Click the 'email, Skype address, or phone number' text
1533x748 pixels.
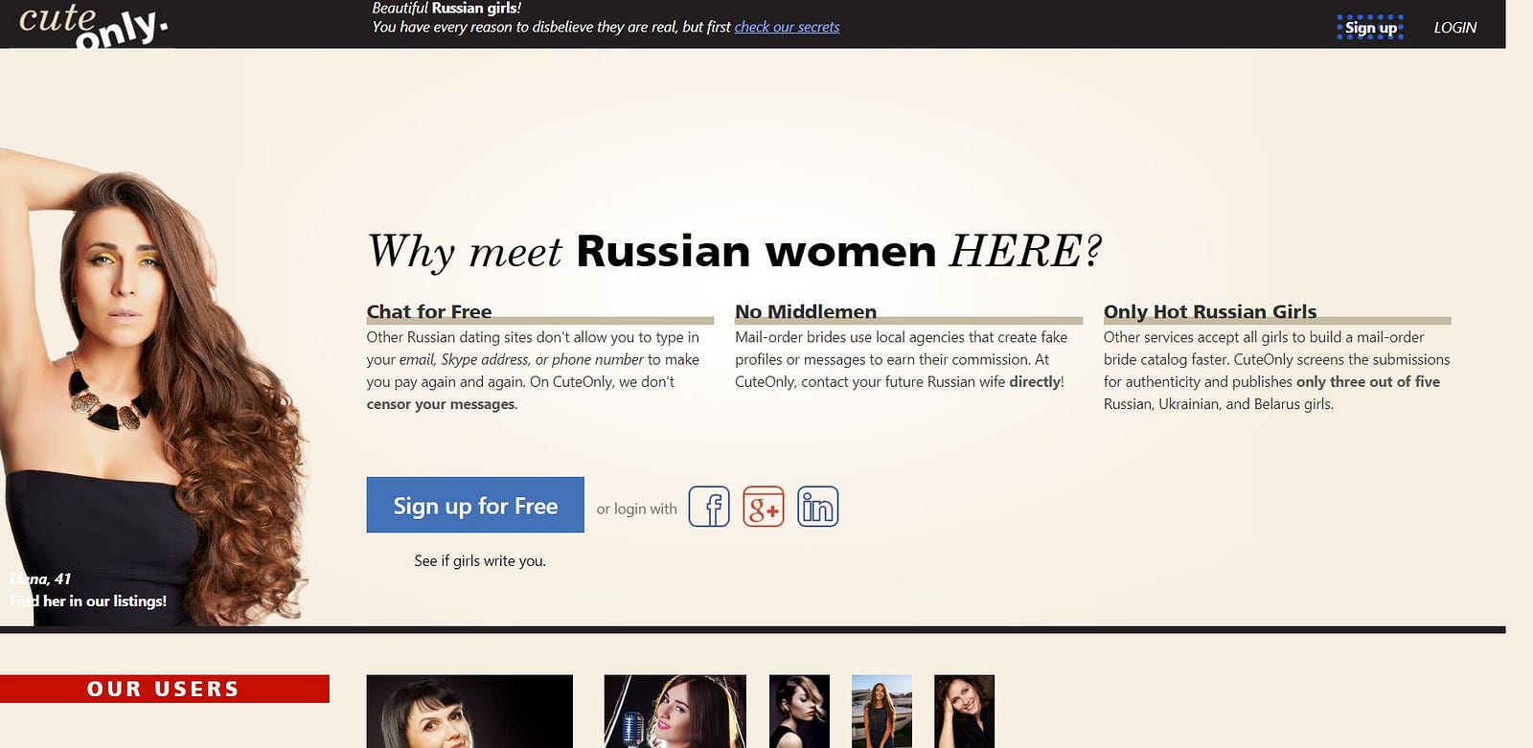coord(521,359)
